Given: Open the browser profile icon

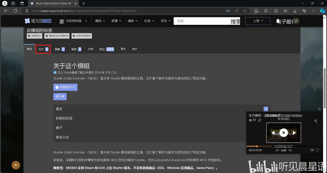Looking at the screenshot, I should click(4, 3).
